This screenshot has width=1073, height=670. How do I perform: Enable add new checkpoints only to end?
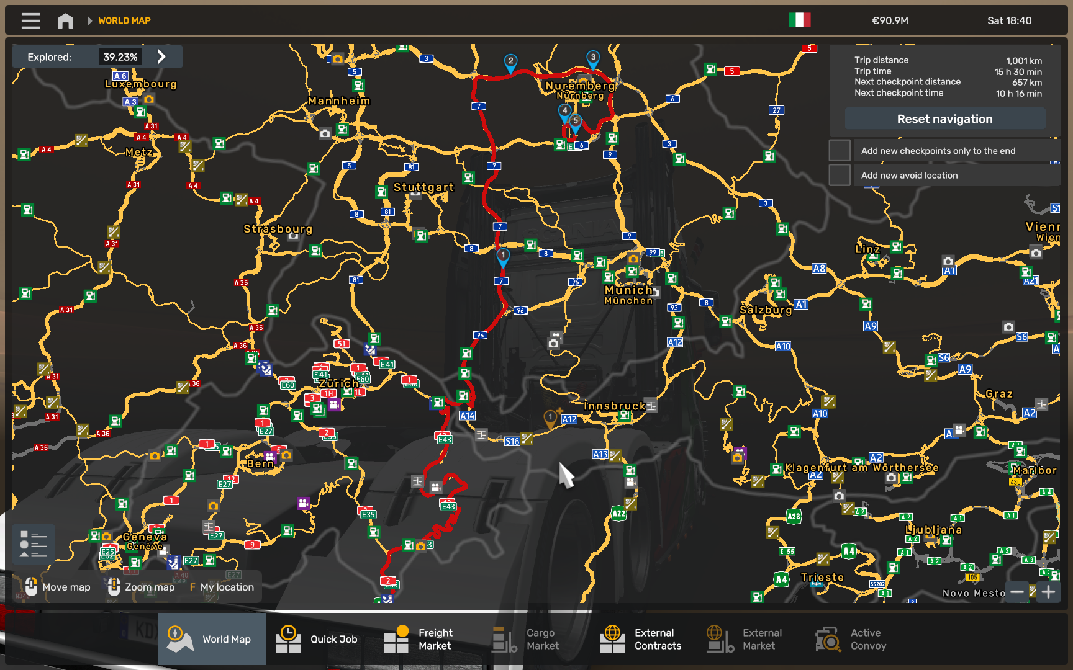840,150
